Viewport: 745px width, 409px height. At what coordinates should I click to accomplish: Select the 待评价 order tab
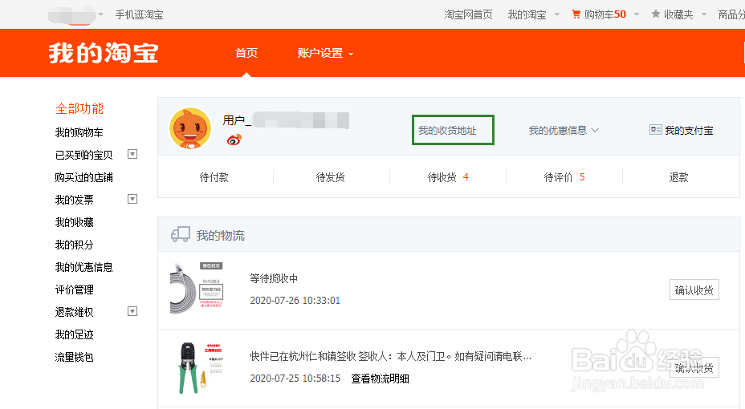coord(564,177)
